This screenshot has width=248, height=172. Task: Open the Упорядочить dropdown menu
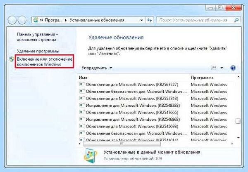97,68
